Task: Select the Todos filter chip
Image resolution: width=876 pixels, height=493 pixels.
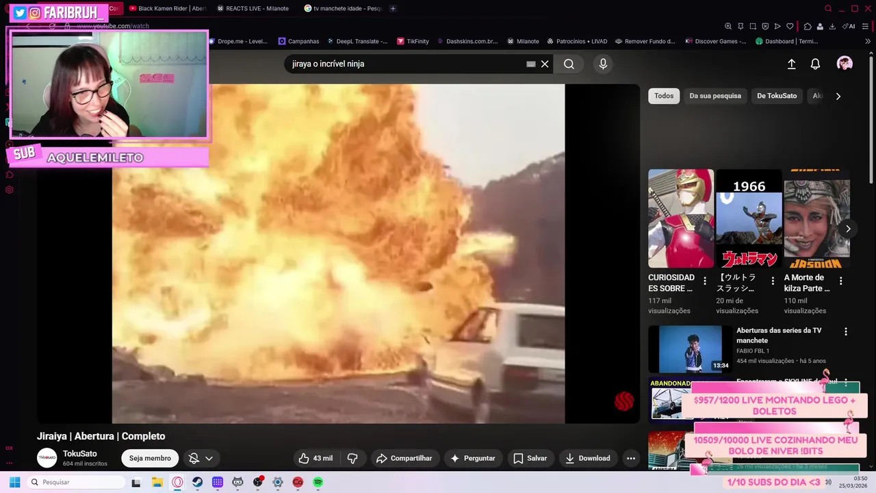Action: [x=664, y=96]
